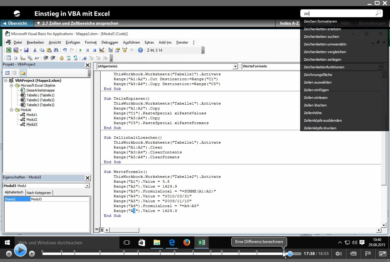Click the blue Help question mark icon
This screenshot has height=262, width=390.
click(140, 50)
